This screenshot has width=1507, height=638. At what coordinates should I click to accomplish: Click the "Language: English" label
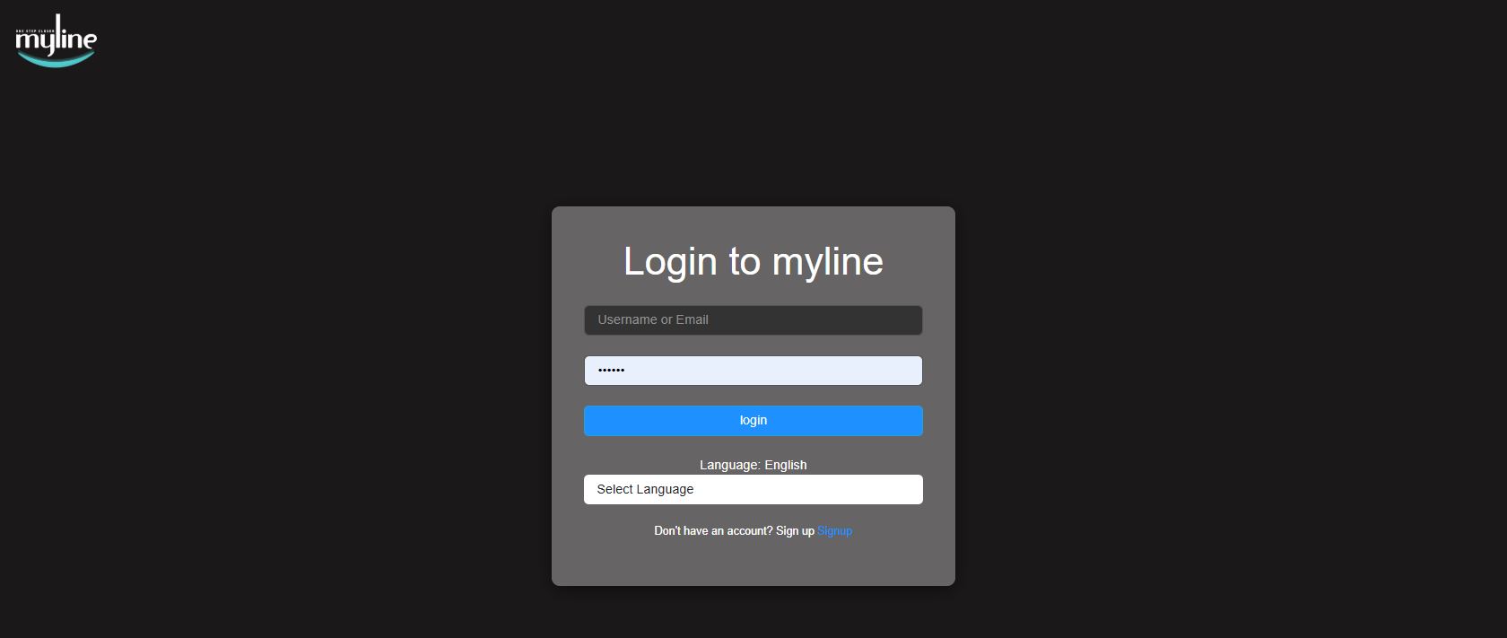coord(753,465)
